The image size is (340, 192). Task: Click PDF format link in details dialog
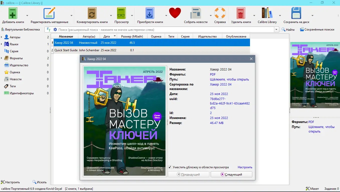[x=213, y=74]
